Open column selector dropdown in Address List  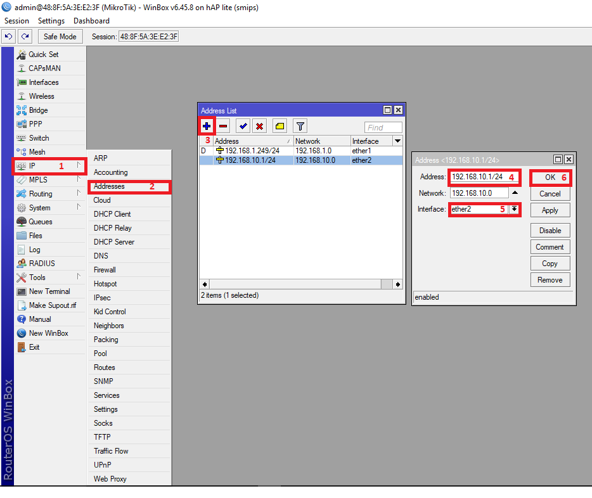tap(397, 141)
